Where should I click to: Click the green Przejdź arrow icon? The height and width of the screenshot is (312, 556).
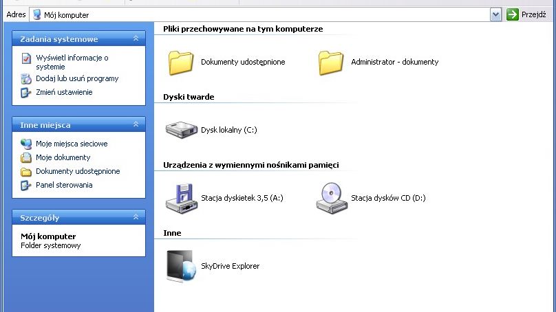513,14
